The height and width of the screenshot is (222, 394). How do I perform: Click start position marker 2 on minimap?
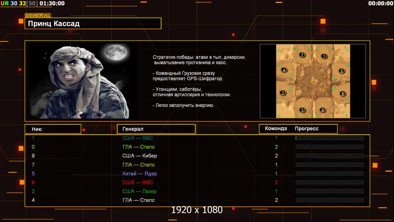point(283,93)
